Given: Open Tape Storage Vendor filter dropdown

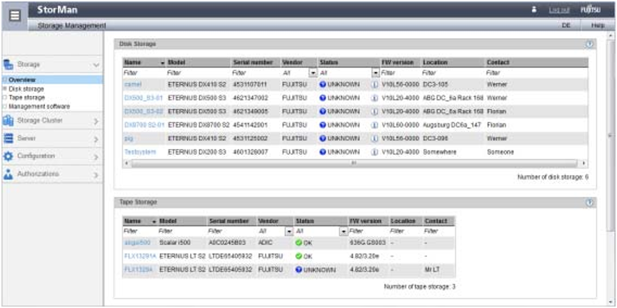Looking at the screenshot, I should 289,231.
